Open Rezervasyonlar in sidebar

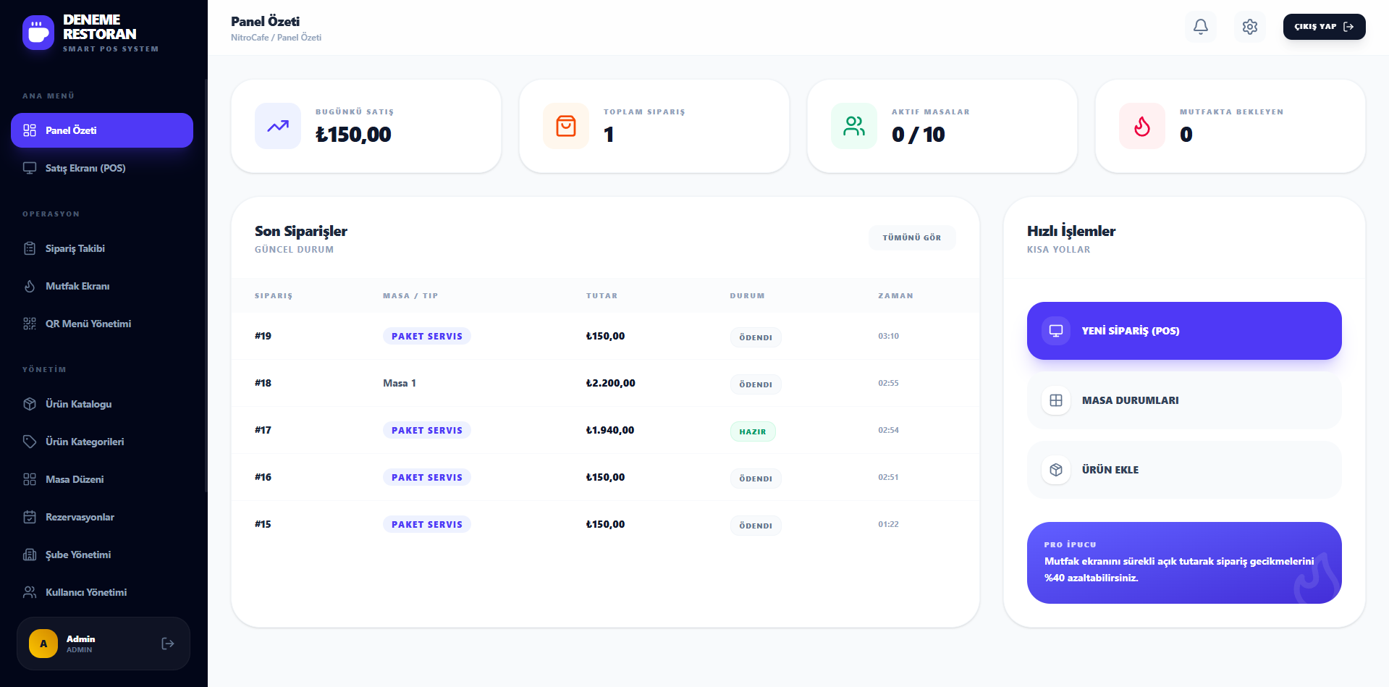click(x=80, y=517)
